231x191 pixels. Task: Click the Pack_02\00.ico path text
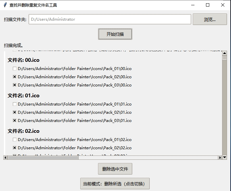pyautogui.click(x=75, y=77)
